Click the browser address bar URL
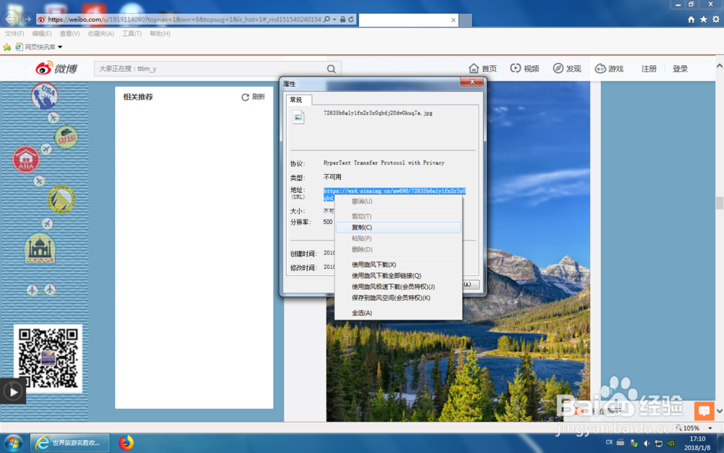This screenshot has height=453, width=724. pyautogui.click(x=184, y=20)
